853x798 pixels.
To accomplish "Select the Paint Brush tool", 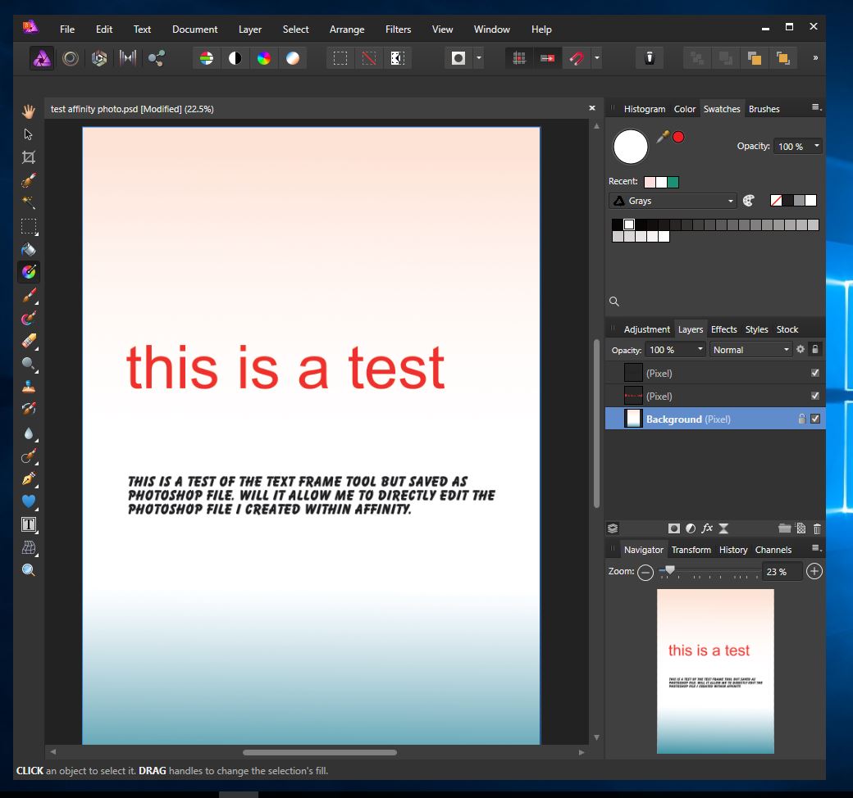I will (x=28, y=295).
